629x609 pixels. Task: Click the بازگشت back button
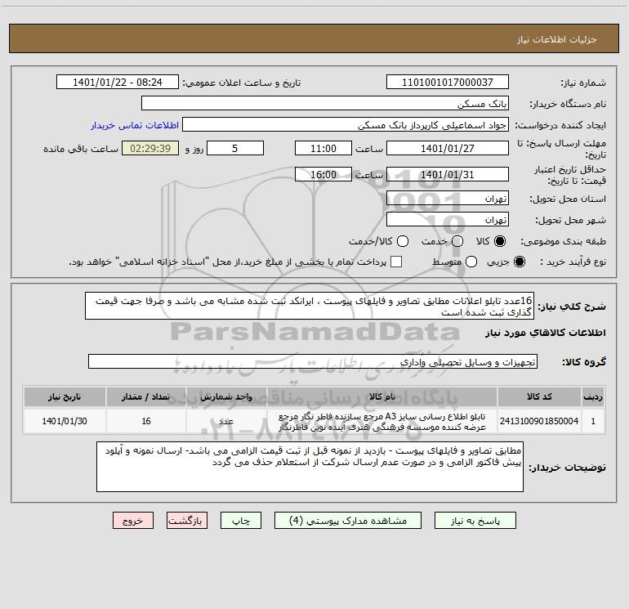(x=187, y=521)
